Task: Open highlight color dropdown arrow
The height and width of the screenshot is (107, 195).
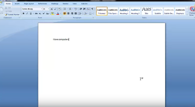Action: [55, 13]
